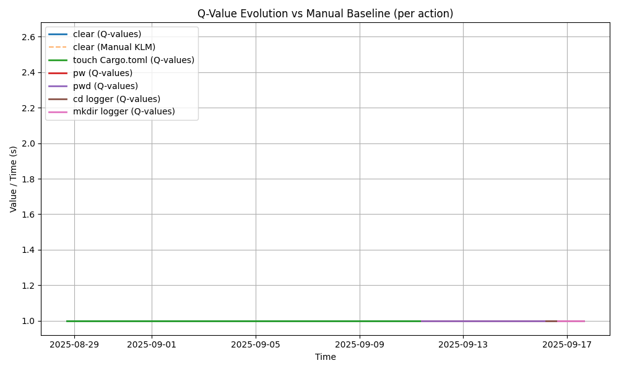619x371 pixels.
Task: Click the purple data line segment in plot
Action: point(483,321)
